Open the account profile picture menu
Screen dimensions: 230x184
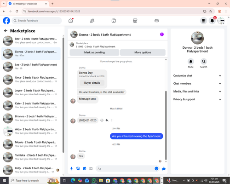(221, 21)
